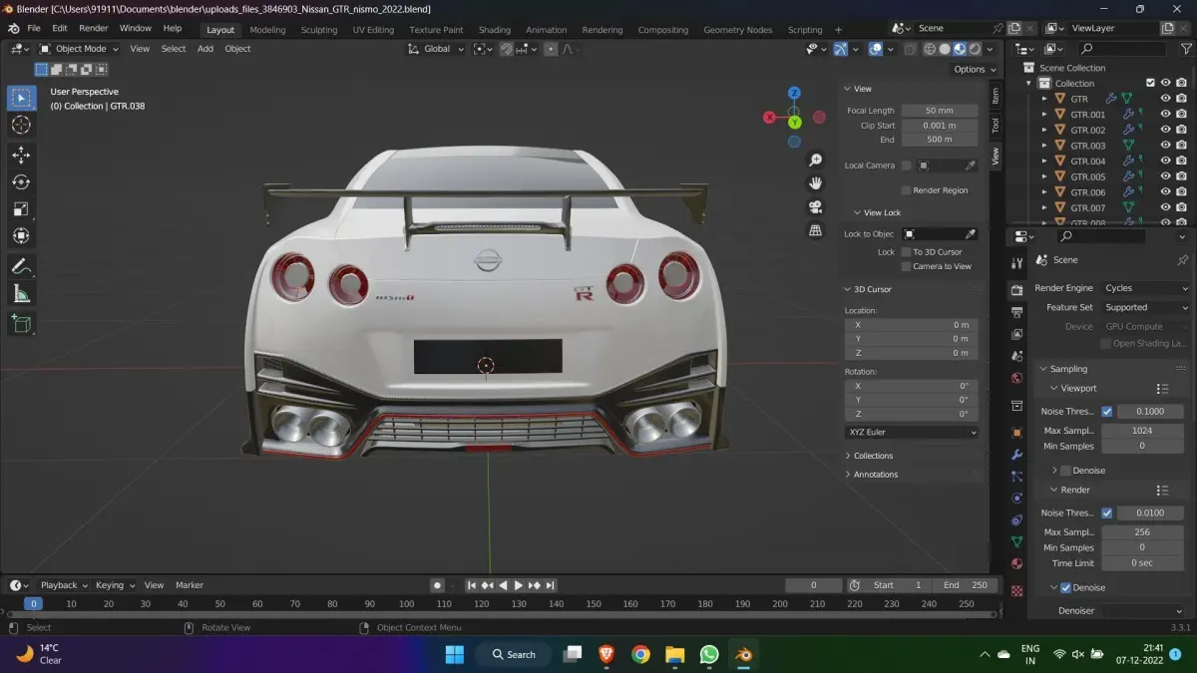The width and height of the screenshot is (1197, 673).
Task: Select the Move tool in toolbar
Action: click(21, 156)
